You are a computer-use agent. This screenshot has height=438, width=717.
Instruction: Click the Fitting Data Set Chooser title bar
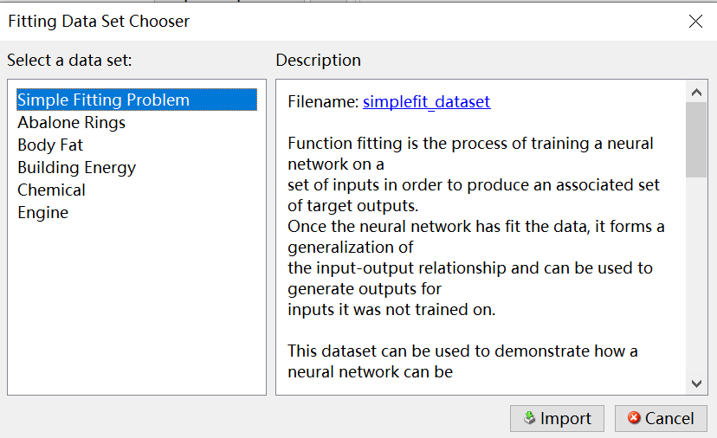(346, 22)
